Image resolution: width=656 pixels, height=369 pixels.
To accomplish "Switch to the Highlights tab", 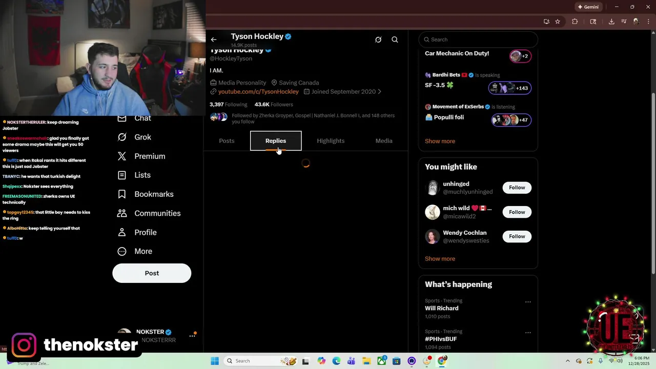I will pyautogui.click(x=331, y=140).
